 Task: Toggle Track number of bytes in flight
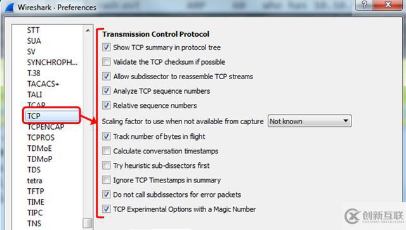pyautogui.click(x=106, y=136)
